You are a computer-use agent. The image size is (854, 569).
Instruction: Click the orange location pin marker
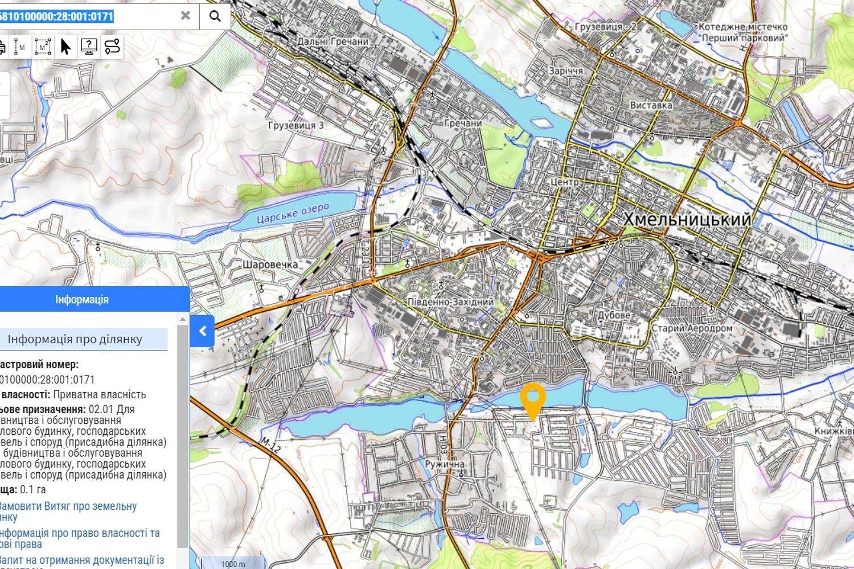533,401
